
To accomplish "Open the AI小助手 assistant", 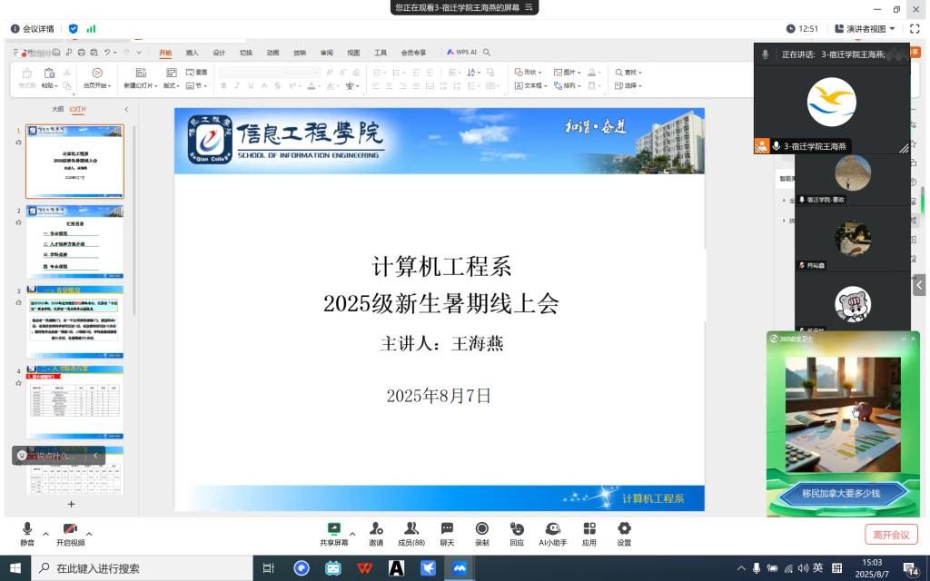I will [x=553, y=533].
